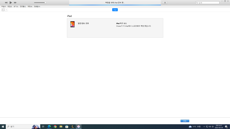Launch Google Chrome from taskbar
This screenshot has height=129, width=230.
55,127
